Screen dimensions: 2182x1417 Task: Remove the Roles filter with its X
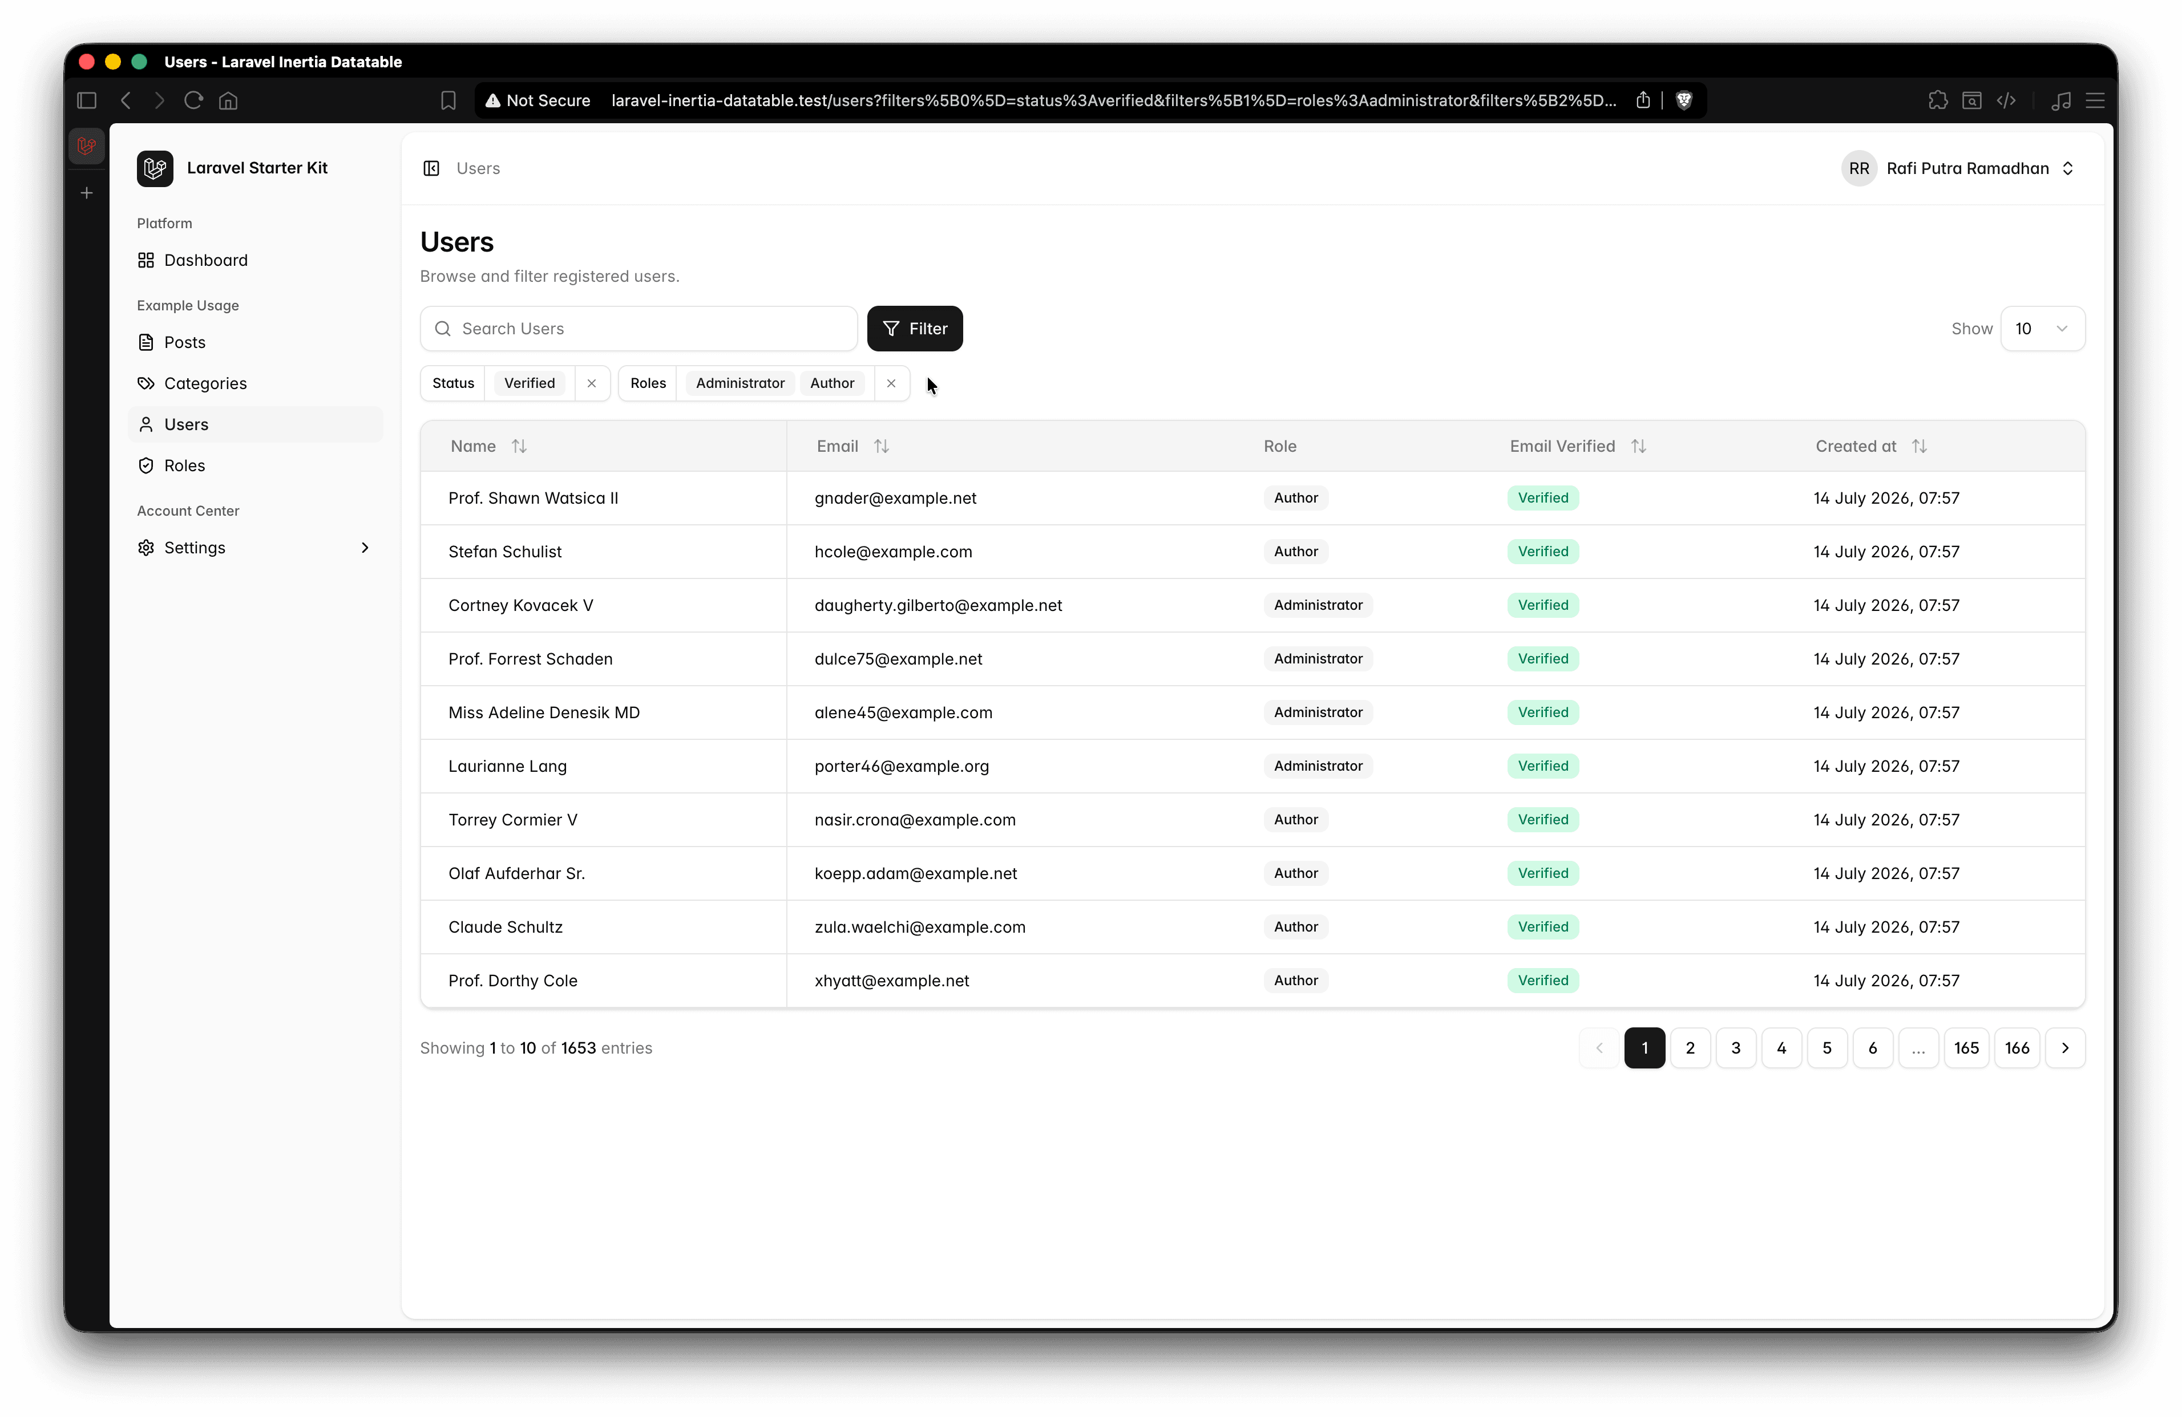tap(891, 383)
